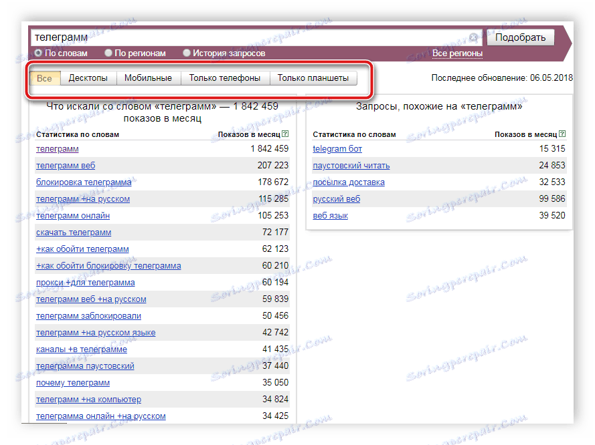Select the "История запросов" radio button
Screen dimensions: 595x445
pyautogui.click(x=186, y=53)
